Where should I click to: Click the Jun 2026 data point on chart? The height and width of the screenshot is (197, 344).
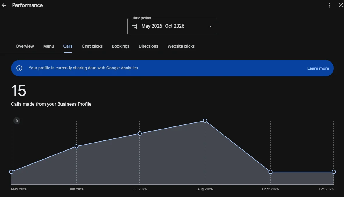pyautogui.click(x=76, y=146)
